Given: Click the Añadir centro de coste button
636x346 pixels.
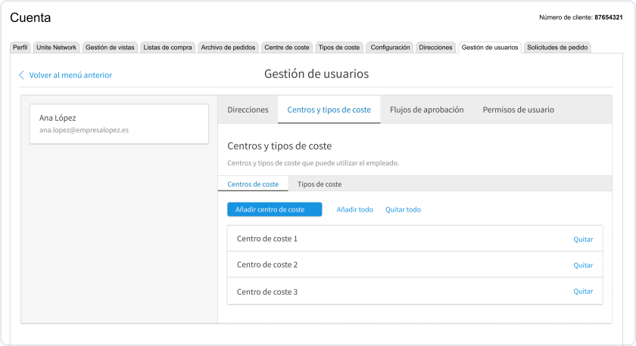Looking at the screenshot, I should 275,209.
